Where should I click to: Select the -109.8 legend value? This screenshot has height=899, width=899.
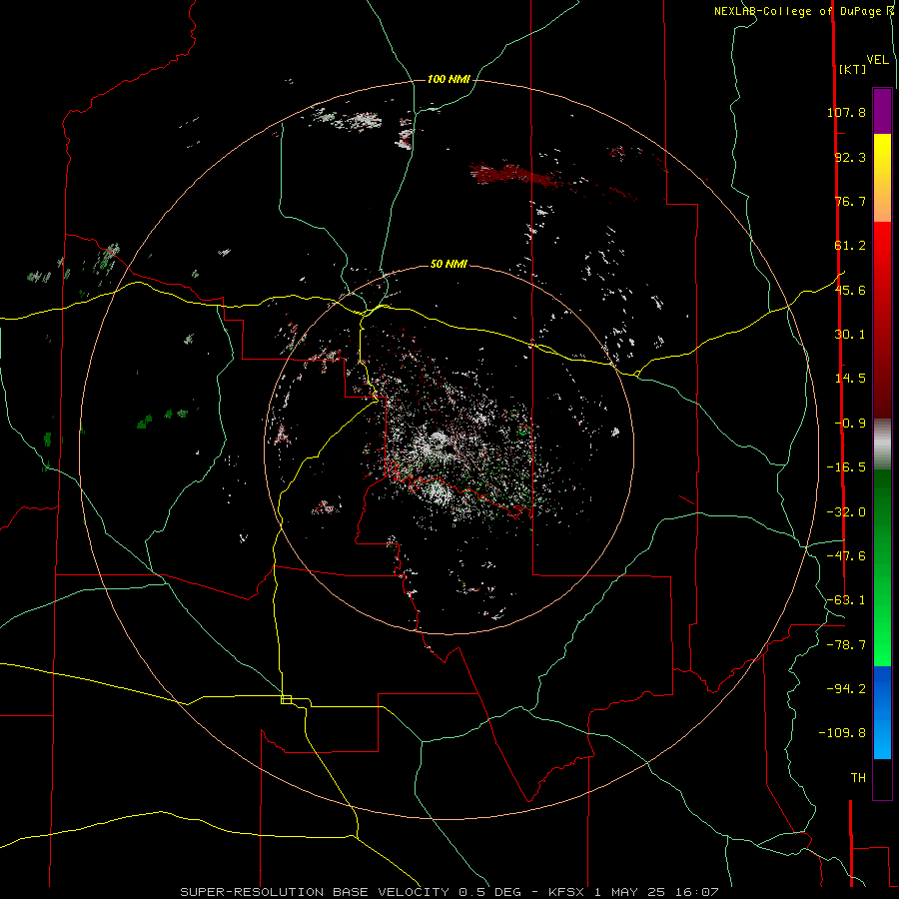click(x=843, y=733)
